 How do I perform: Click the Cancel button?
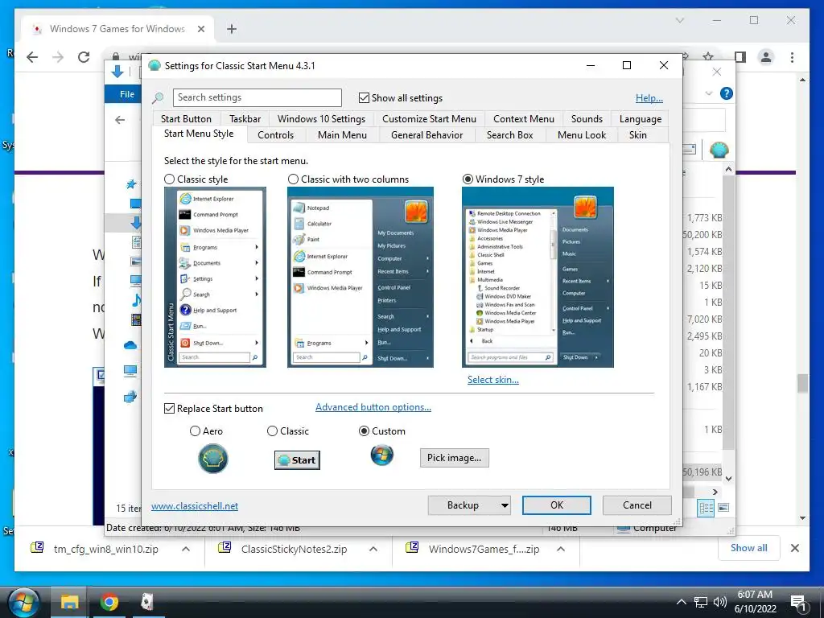pos(637,505)
